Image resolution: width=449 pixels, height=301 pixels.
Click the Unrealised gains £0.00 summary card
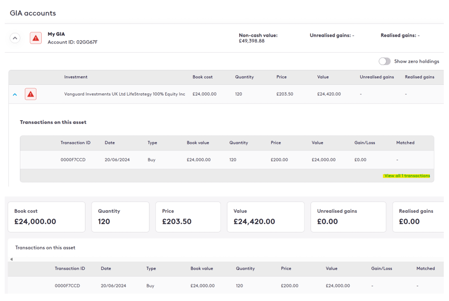pyautogui.click(x=348, y=217)
